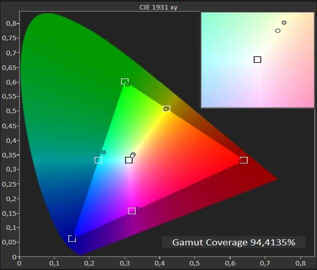Click the 0,65 label on the y-axis
Image resolution: width=317 pixels, height=270 pixels.
point(9,67)
